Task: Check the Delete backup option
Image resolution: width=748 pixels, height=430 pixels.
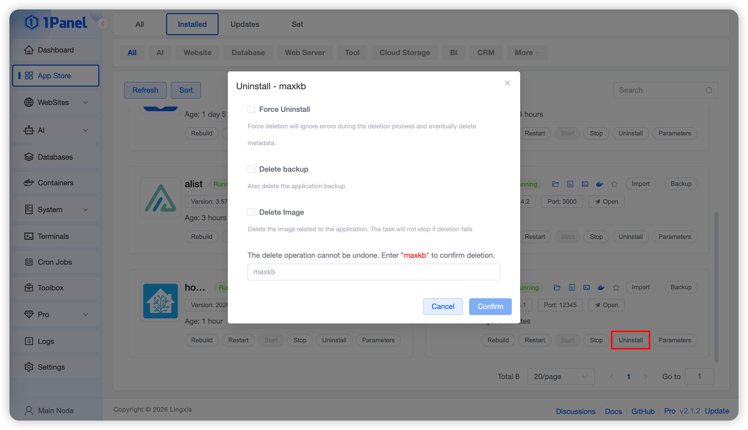Action: (251, 169)
